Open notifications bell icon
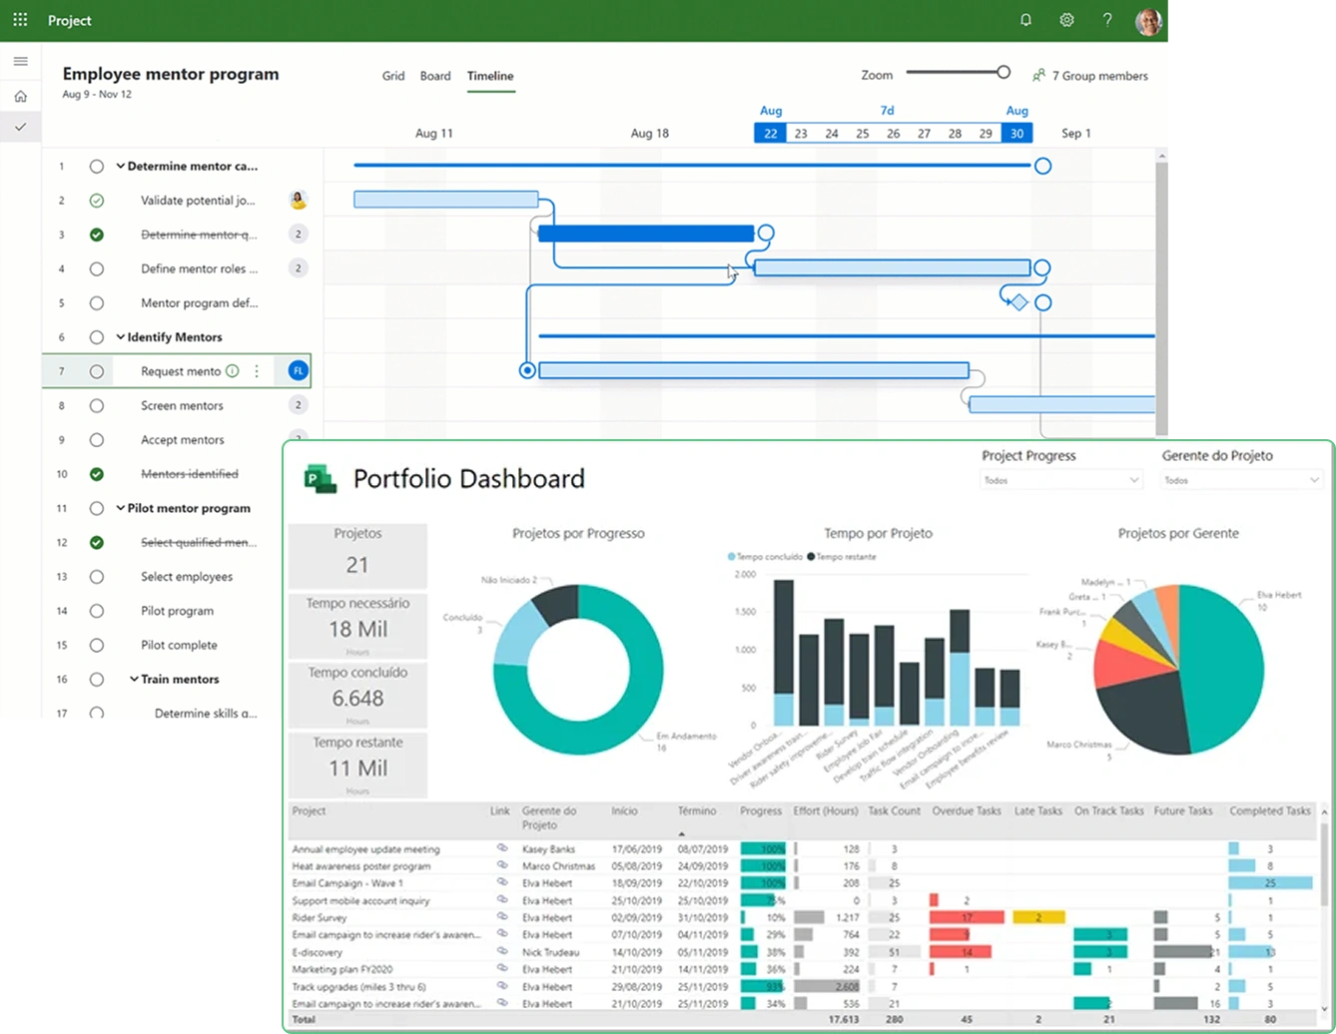Image resolution: width=1336 pixels, height=1034 pixels. (1025, 20)
